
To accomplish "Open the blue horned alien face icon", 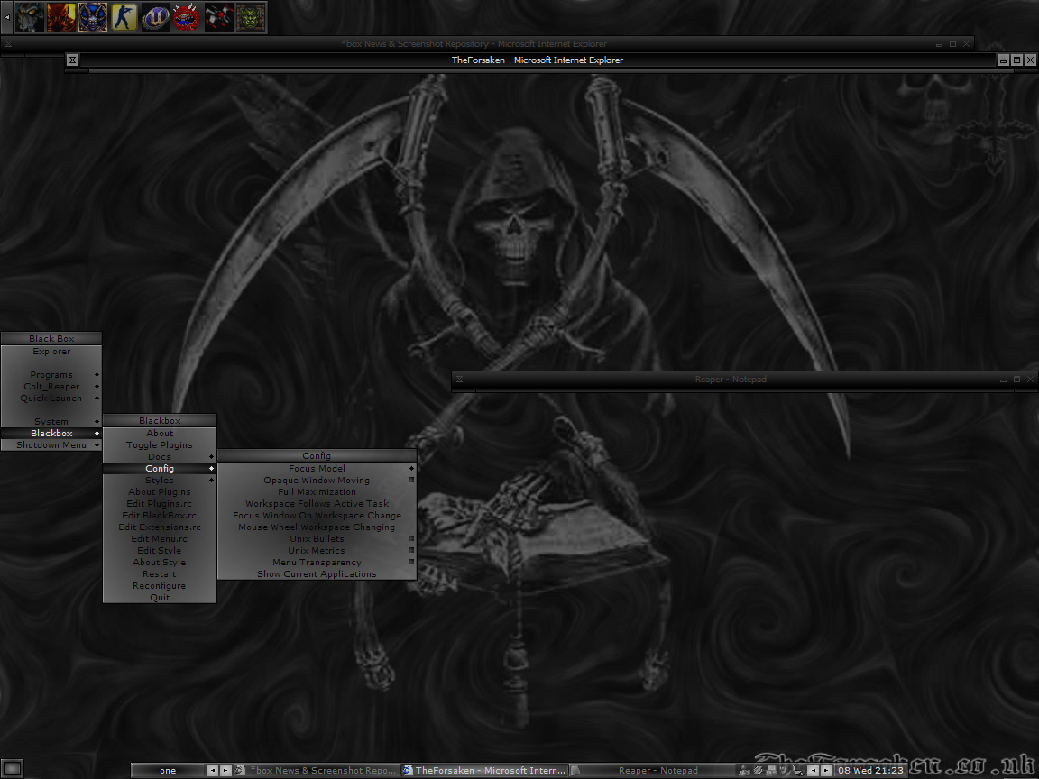I will [92, 16].
